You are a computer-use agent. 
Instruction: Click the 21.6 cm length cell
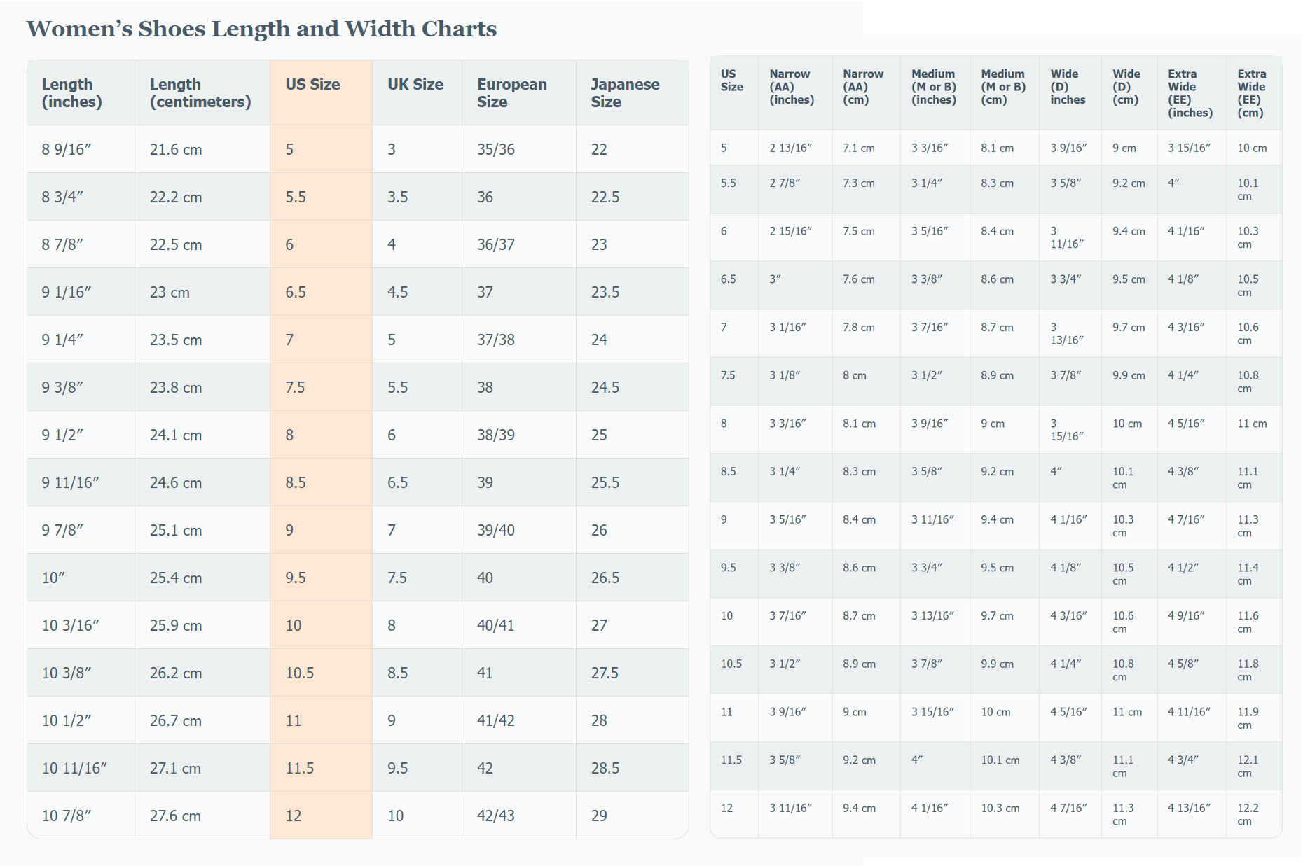pyautogui.click(x=176, y=149)
